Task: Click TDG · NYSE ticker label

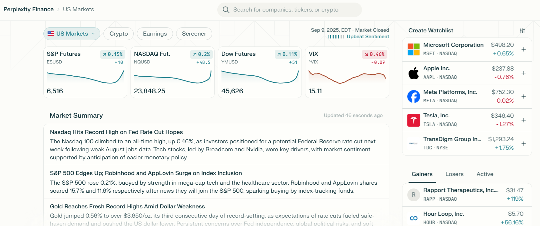Action: [x=436, y=148]
